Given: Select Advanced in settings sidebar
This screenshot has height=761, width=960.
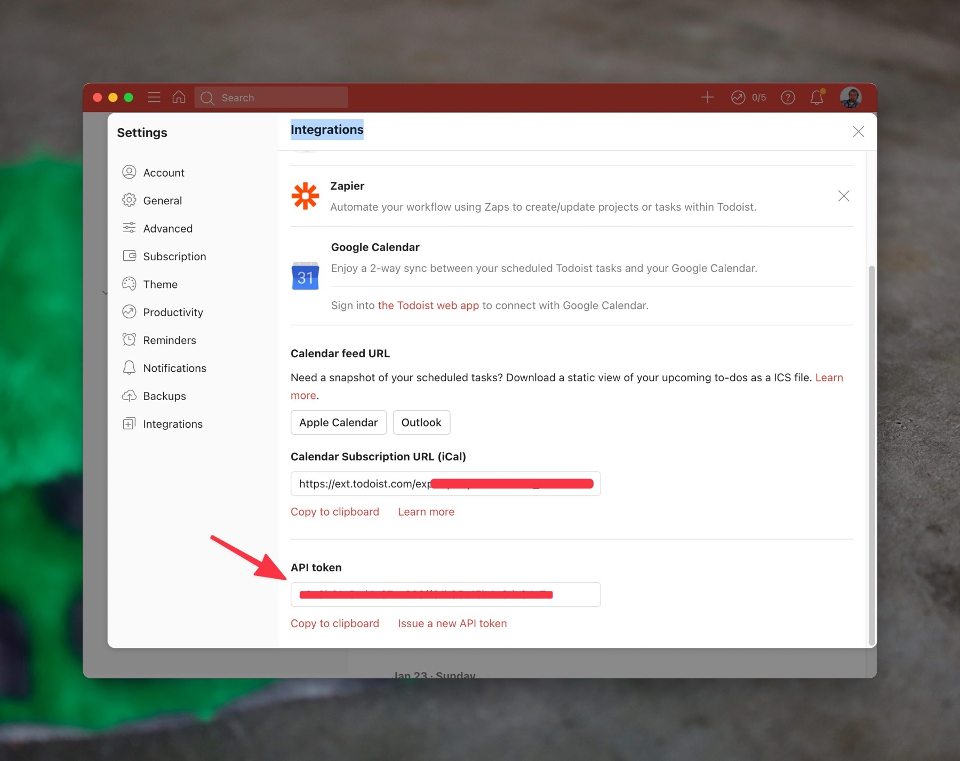Looking at the screenshot, I should [x=167, y=229].
